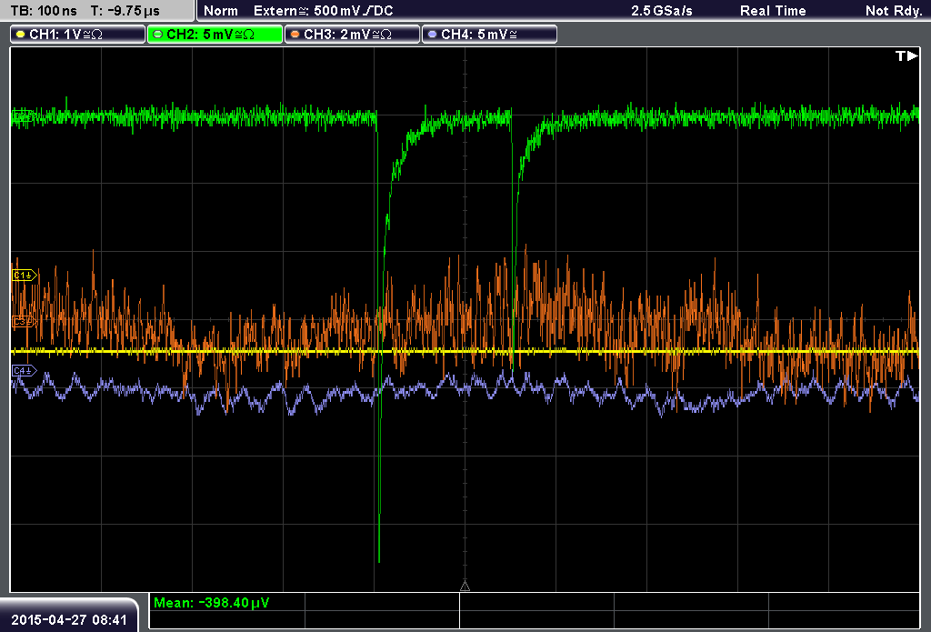
Task: Click the C2 ground marker on green trace
Action: click(x=25, y=115)
